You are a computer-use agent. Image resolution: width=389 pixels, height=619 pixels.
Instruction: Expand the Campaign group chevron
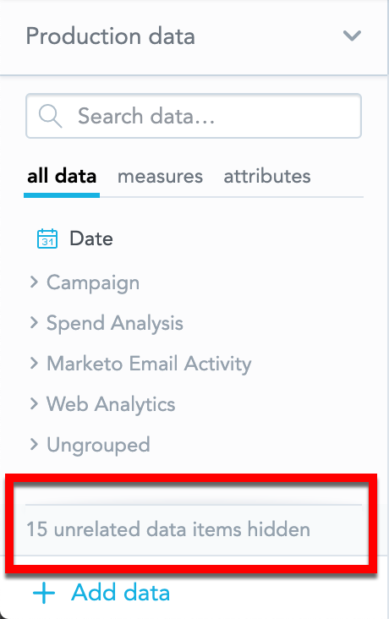(34, 282)
